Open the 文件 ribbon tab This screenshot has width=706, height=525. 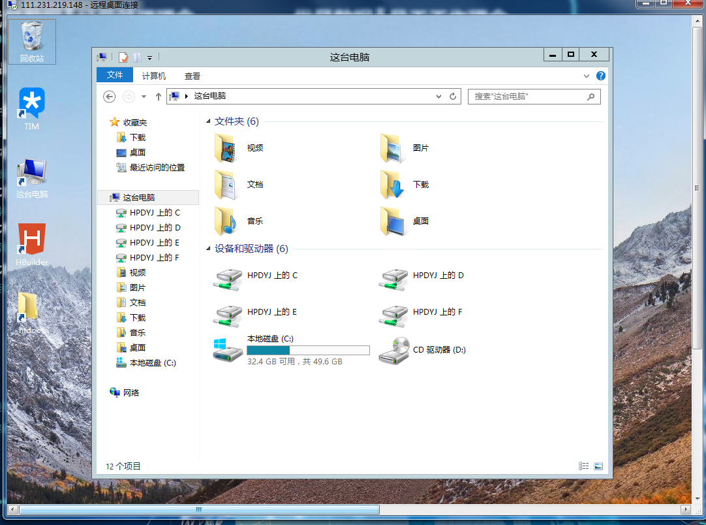(115, 75)
